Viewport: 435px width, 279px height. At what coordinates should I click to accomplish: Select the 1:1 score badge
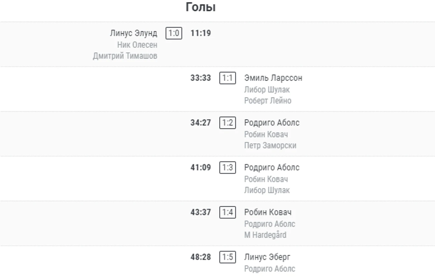pos(227,78)
